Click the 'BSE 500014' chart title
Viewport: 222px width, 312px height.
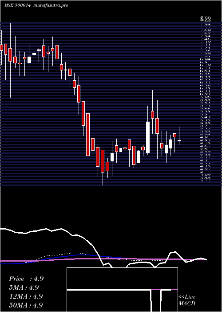[x=17, y=5]
